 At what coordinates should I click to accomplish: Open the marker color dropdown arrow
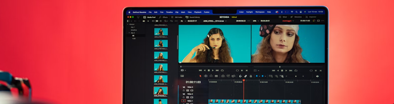click(266, 76)
